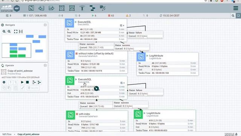Open configuration gear in the Operate panel

[x=4, y=82]
